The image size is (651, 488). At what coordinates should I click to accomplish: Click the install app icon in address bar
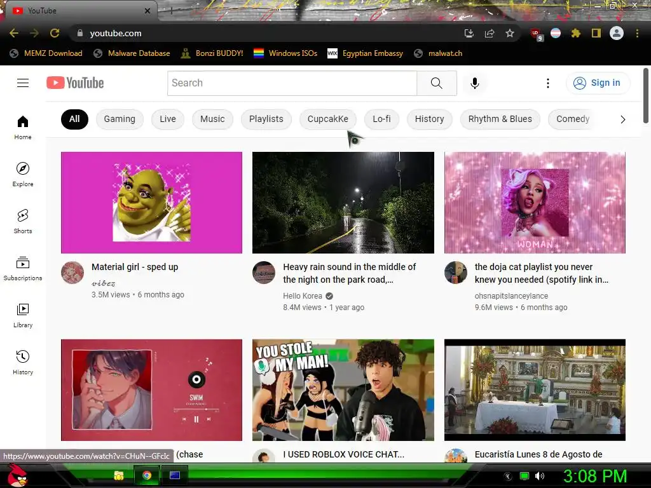click(469, 33)
